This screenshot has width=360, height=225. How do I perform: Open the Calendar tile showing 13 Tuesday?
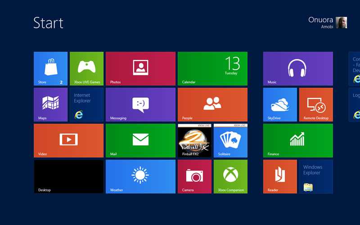pyautogui.click(x=212, y=68)
